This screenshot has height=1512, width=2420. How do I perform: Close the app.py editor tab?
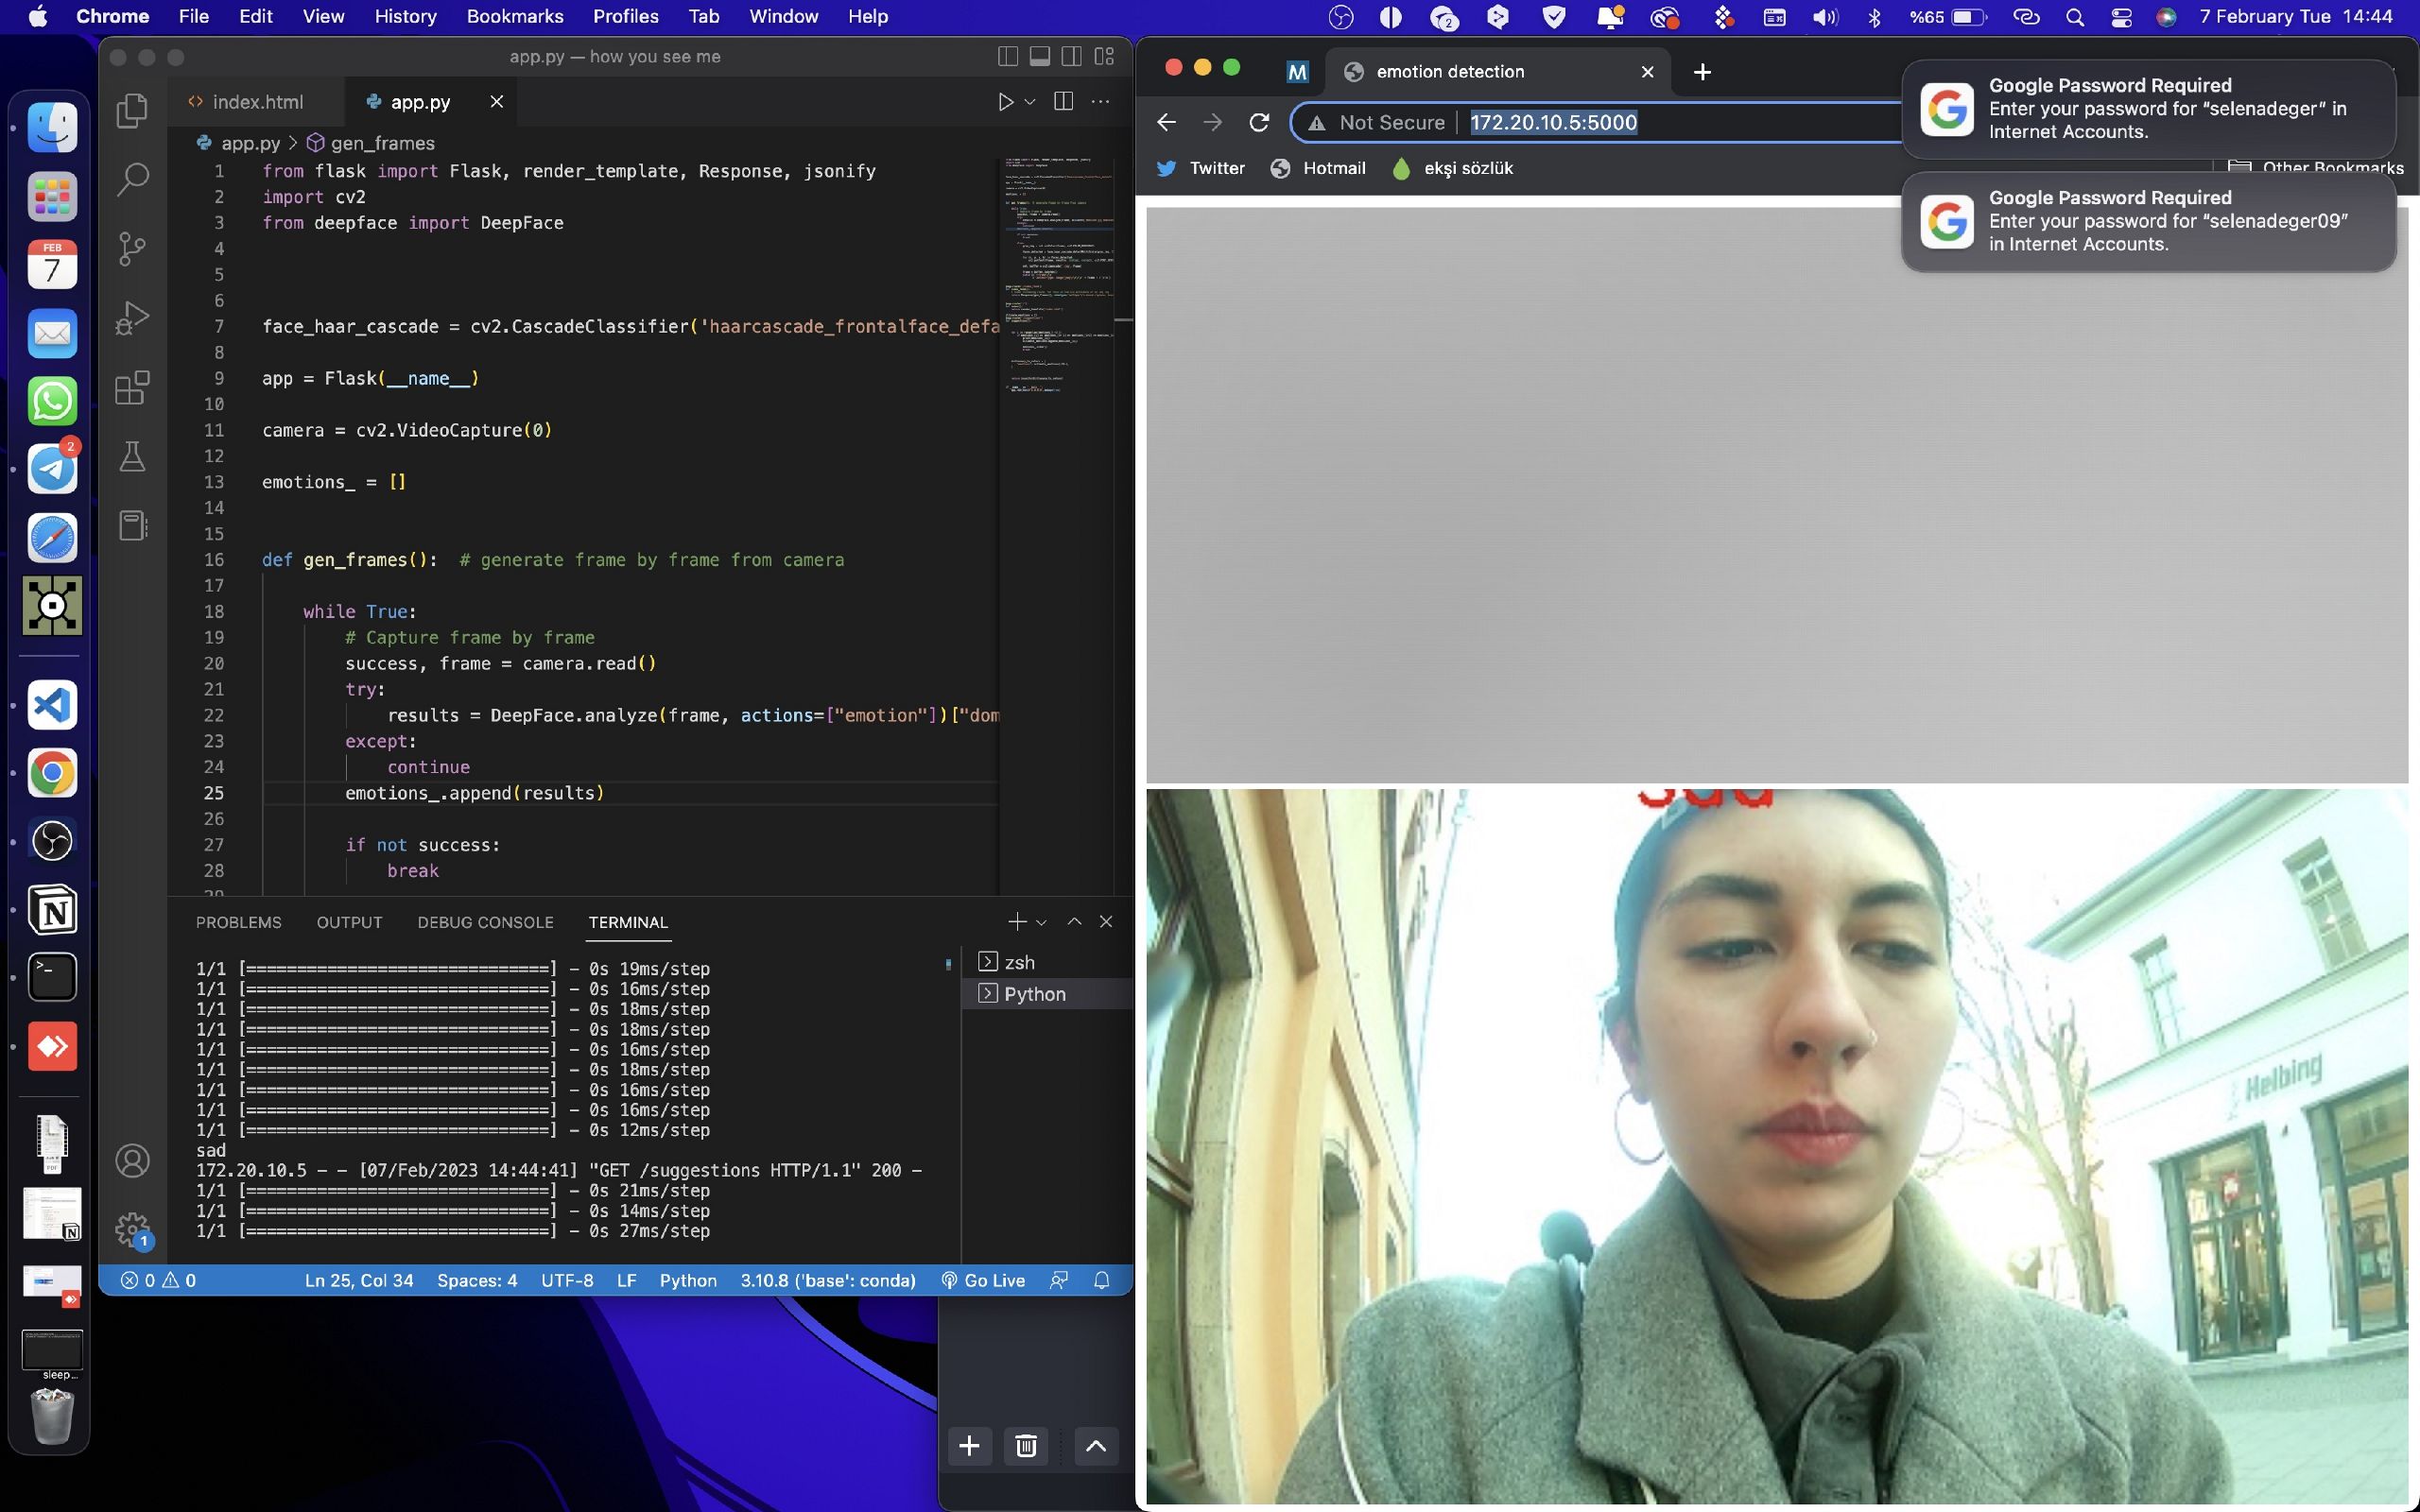click(496, 102)
